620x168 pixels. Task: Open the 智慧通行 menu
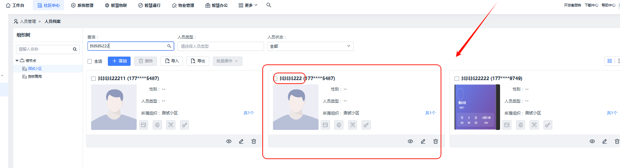(149, 5)
